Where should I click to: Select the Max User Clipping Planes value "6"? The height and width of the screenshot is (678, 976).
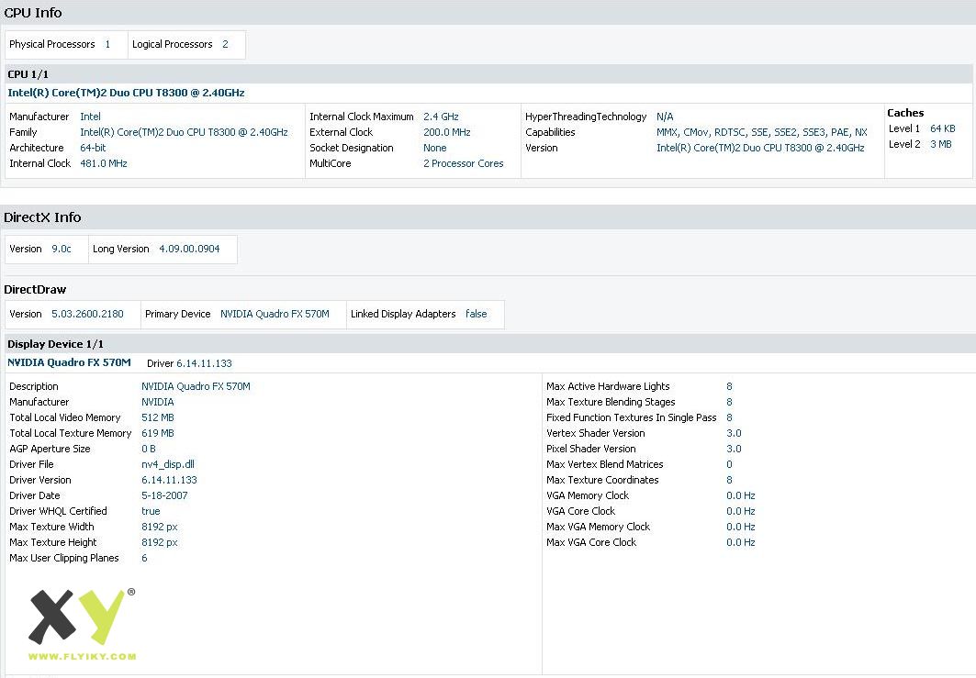click(144, 557)
